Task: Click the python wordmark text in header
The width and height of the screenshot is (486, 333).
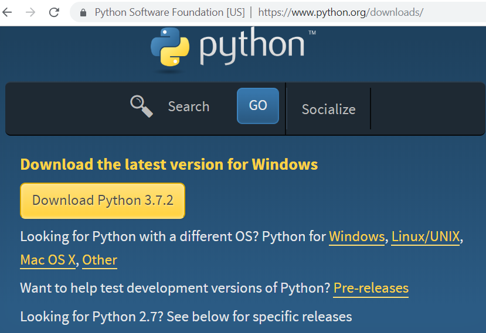Action: click(x=252, y=48)
